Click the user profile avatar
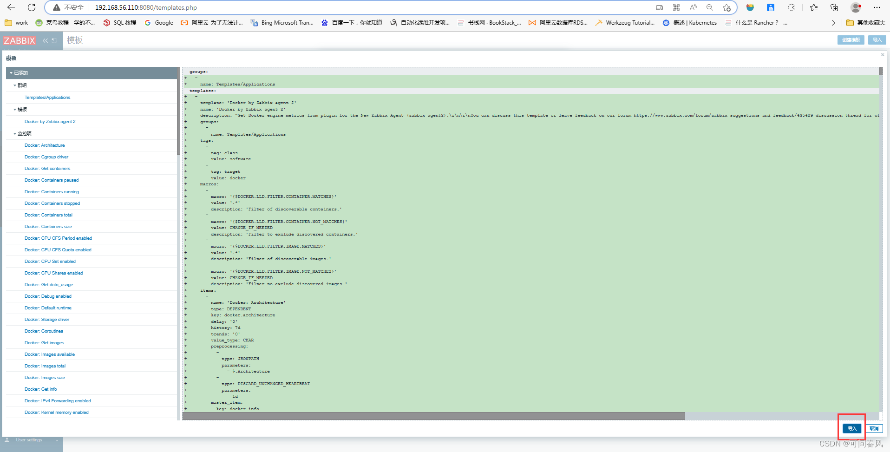Viewport: 890px width, 452px height. 856,7
